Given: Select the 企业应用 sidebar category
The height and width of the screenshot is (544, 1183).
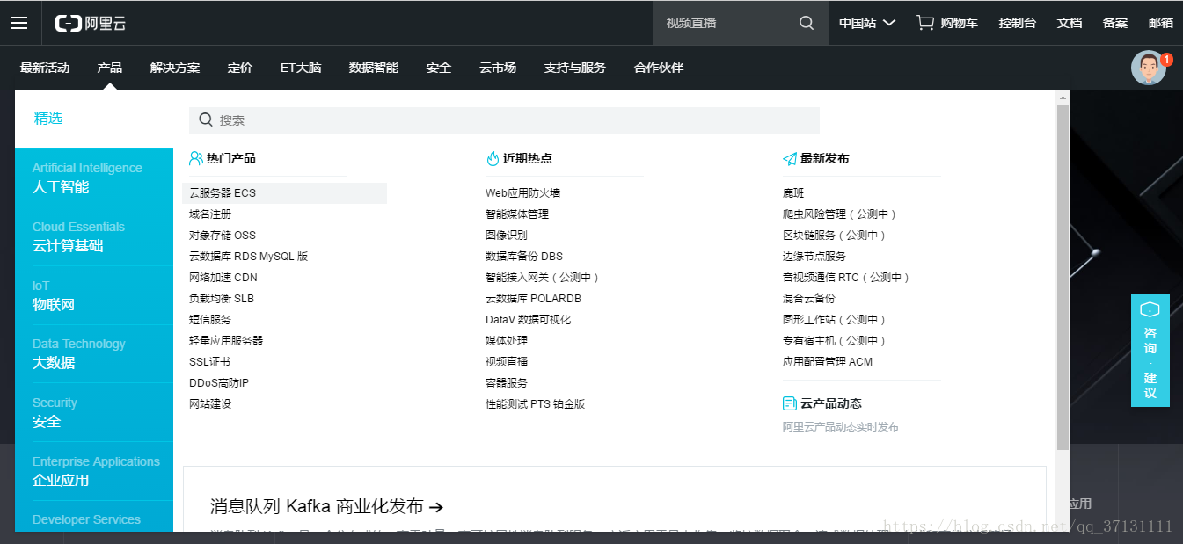Looking at the screenshot, I should 94,471.
